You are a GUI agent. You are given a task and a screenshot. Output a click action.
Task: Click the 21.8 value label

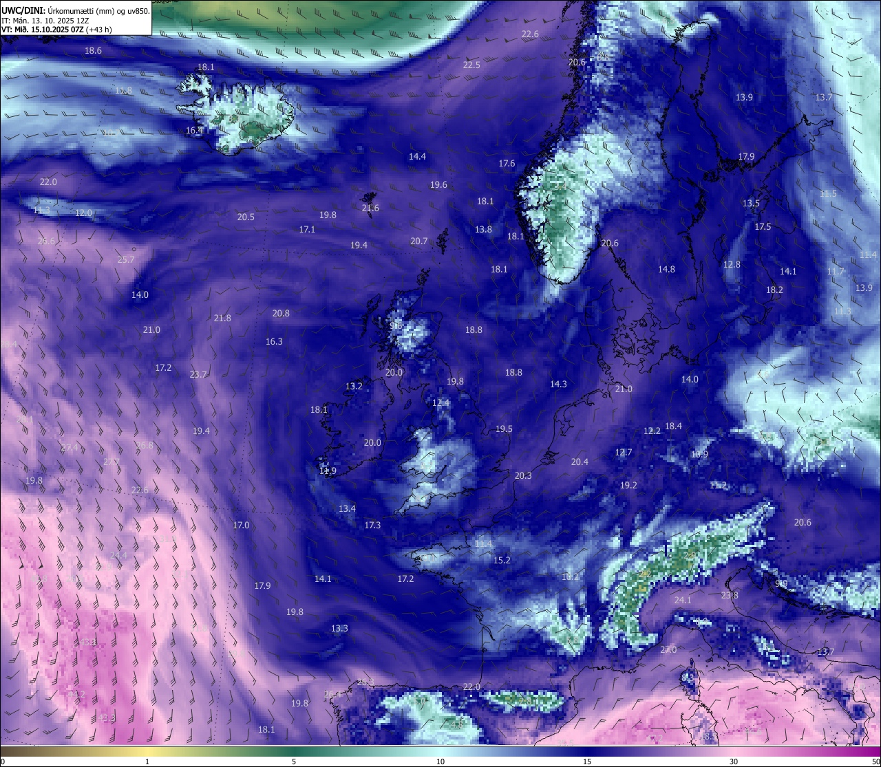[222, 318]
